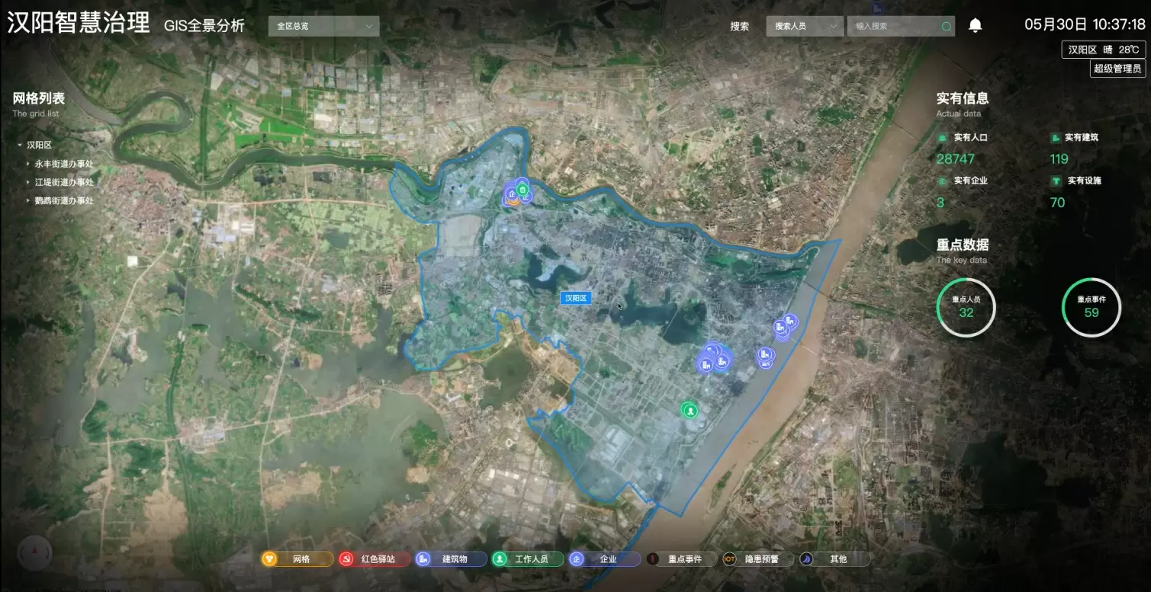Collapse the 汉阳区 tree node
Screen dimensions: 1151x592
(x=20, y=145)
